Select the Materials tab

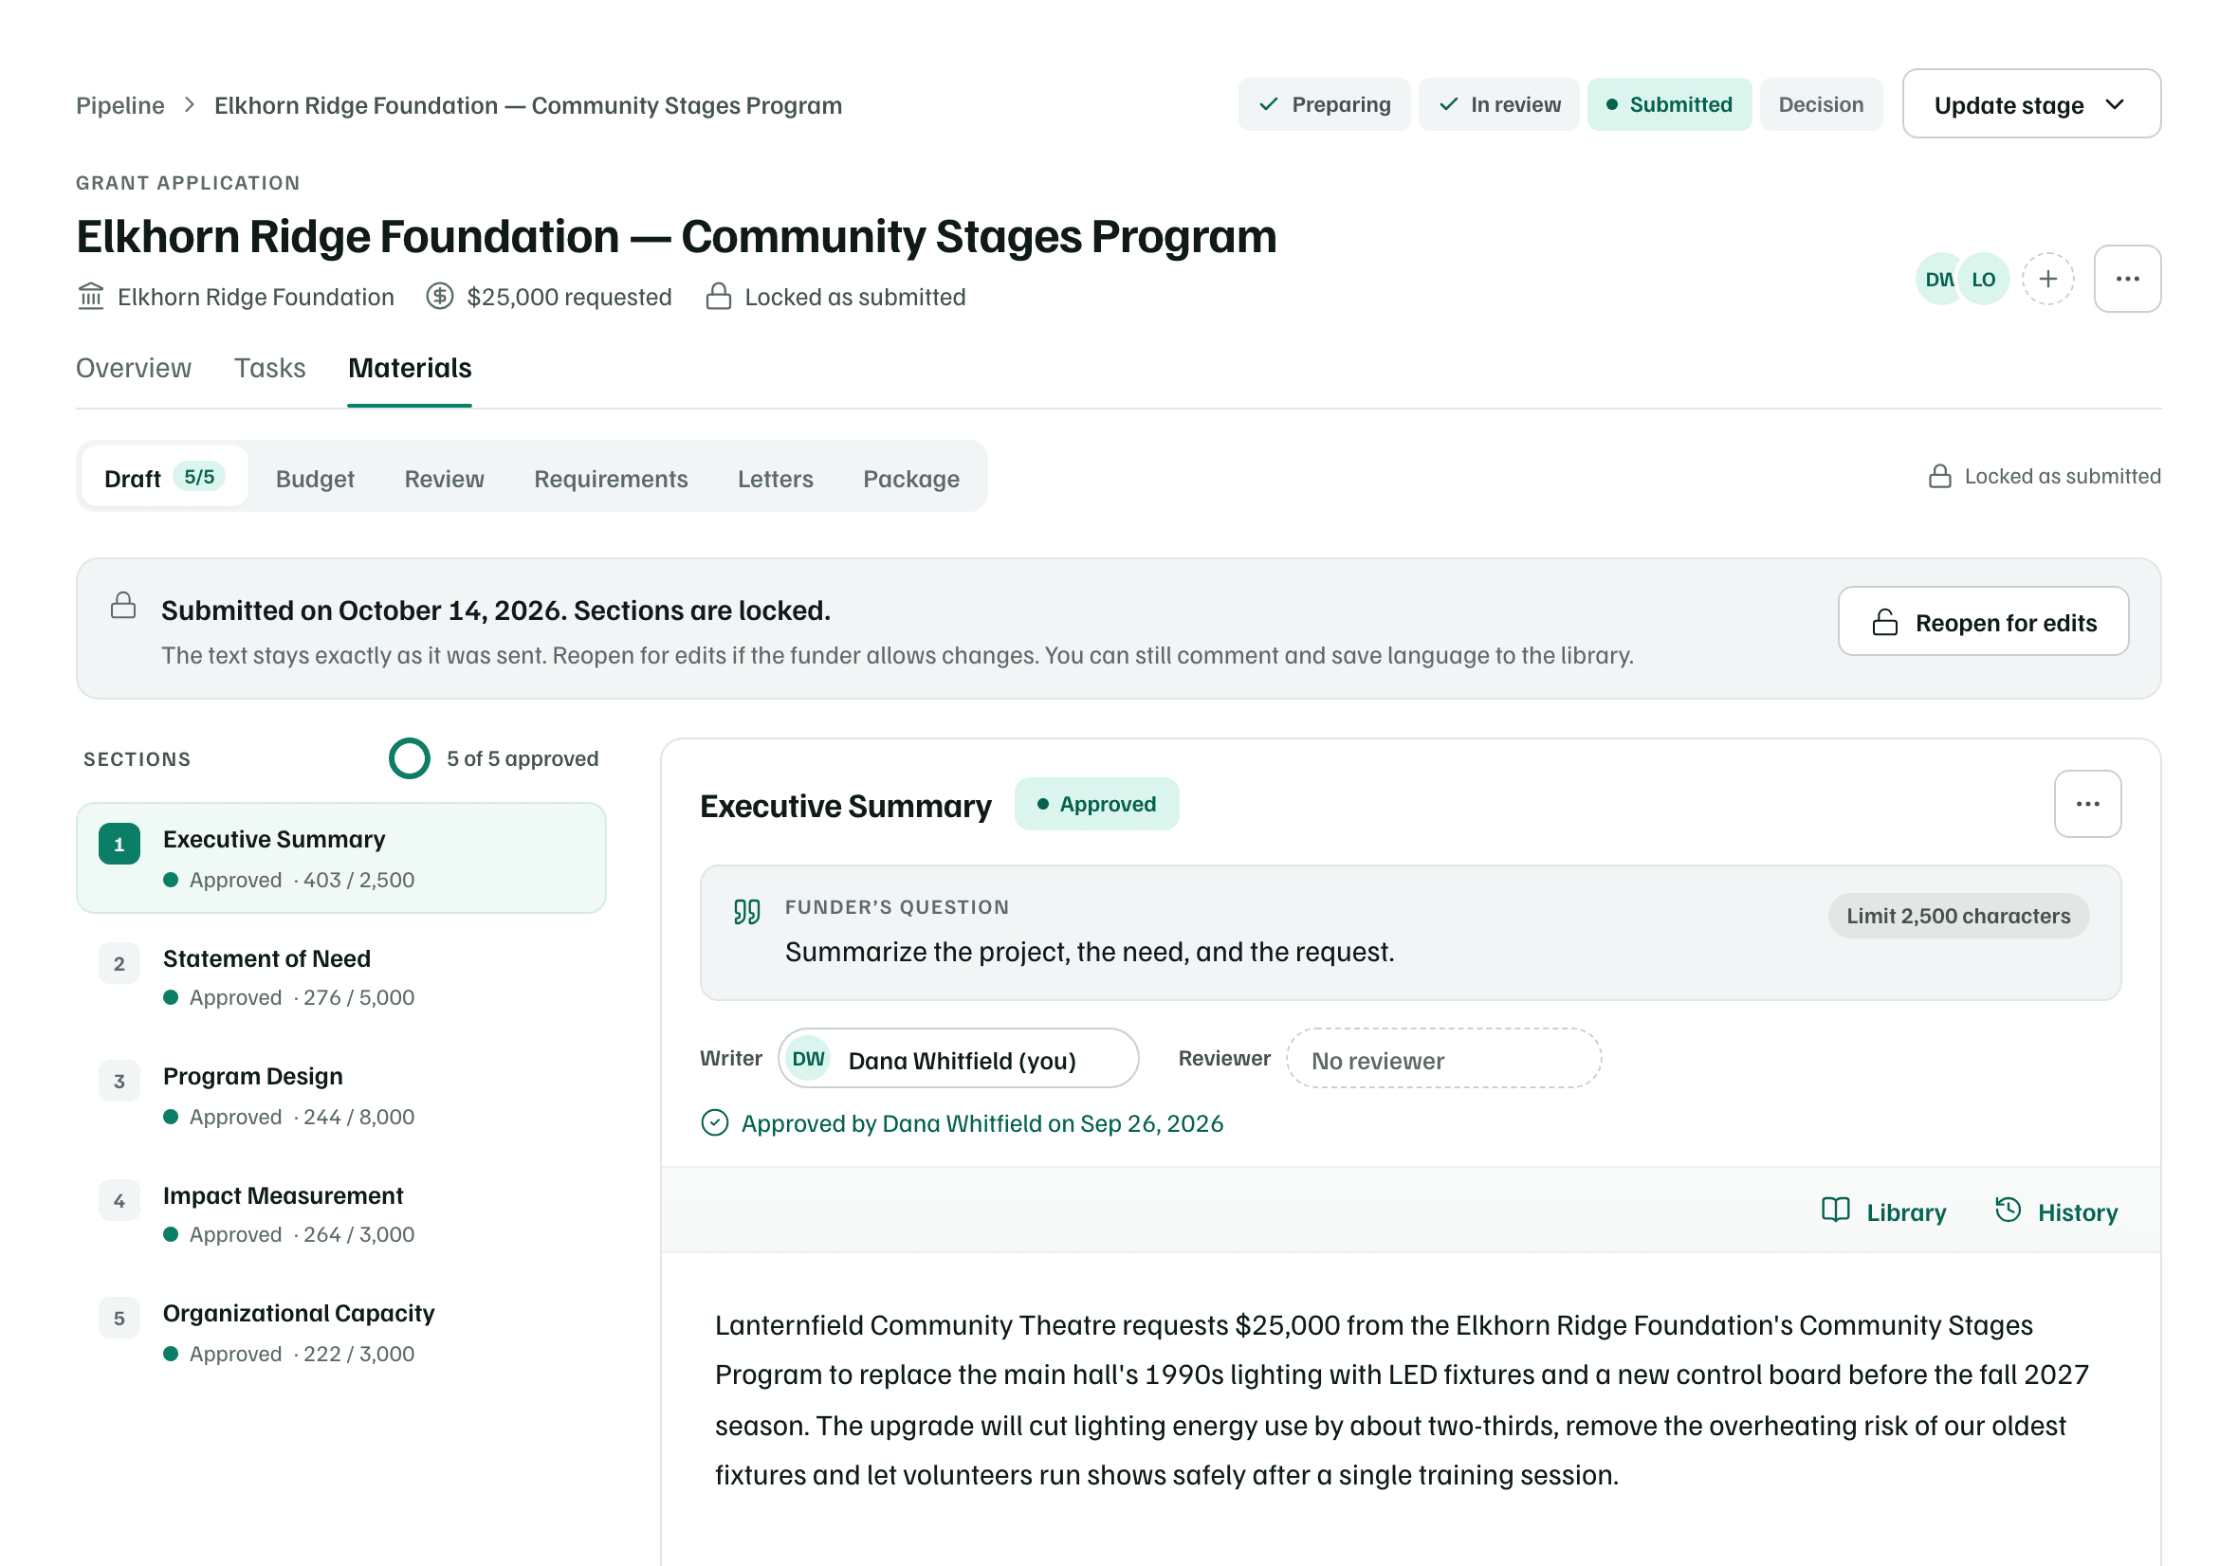(410, 369)
